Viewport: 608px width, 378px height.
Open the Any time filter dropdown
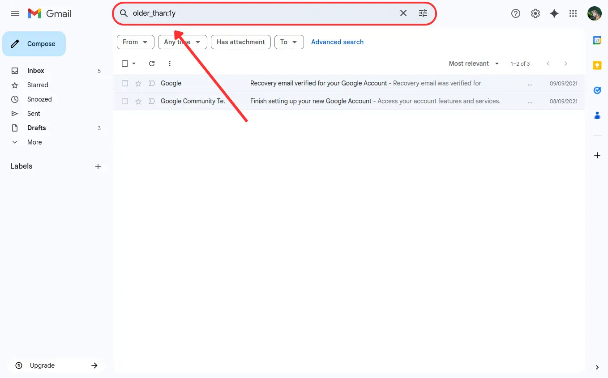tap(182, 42)
